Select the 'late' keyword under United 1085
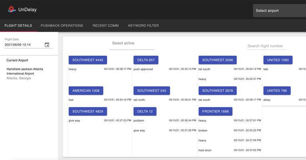The image size is (306, 160). pyautogui.click(x=266, y=69)
